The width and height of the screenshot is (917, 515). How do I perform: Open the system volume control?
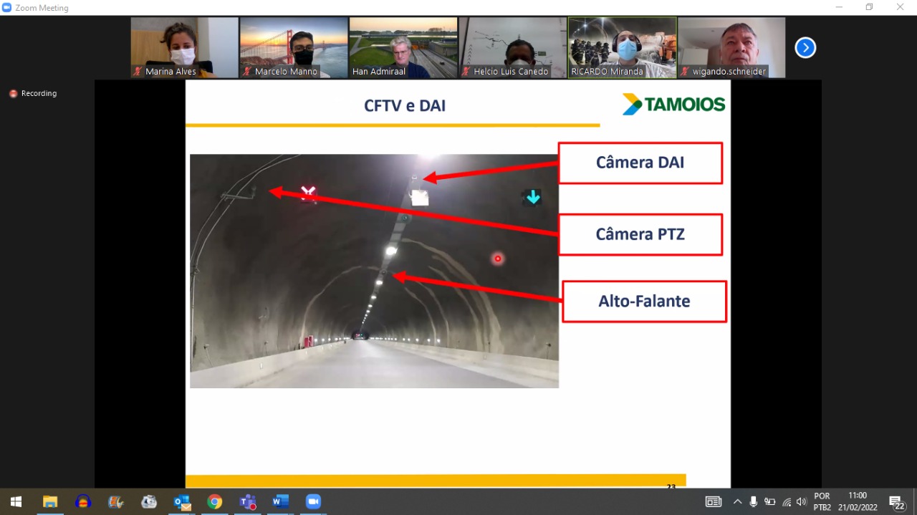(801, 501)
